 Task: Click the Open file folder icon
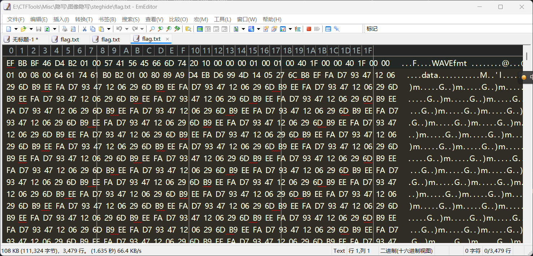(x=23, y=29)
